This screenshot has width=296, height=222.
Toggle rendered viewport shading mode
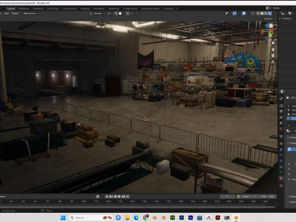click(270, 14)
